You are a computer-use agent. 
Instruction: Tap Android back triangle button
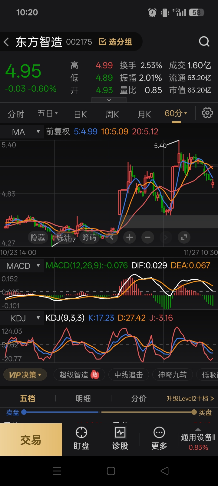point(164,471)
